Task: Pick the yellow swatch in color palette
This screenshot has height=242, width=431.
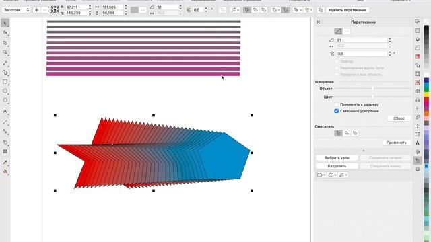Action: tap(426, 94)
